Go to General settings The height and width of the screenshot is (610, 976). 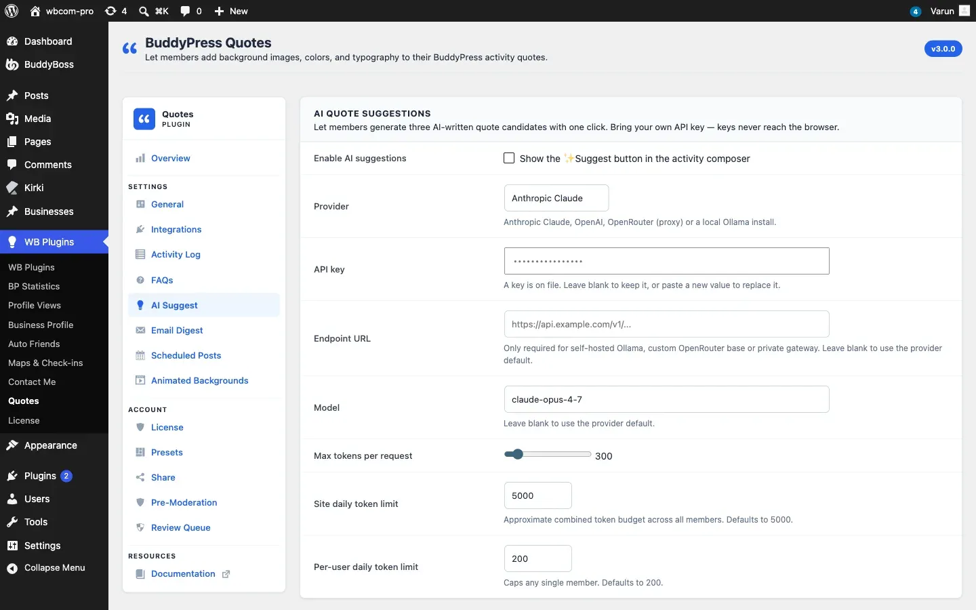pyautogui.click(x=204, y=204)
